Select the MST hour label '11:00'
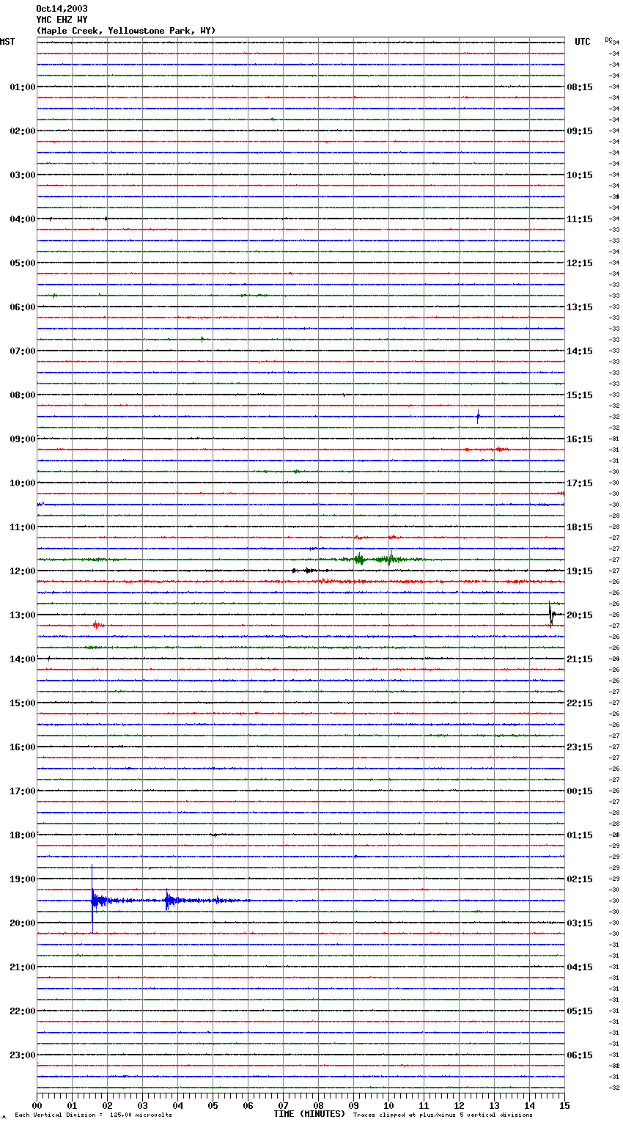Screen dimensions: 623x1125 click(23, 527)
